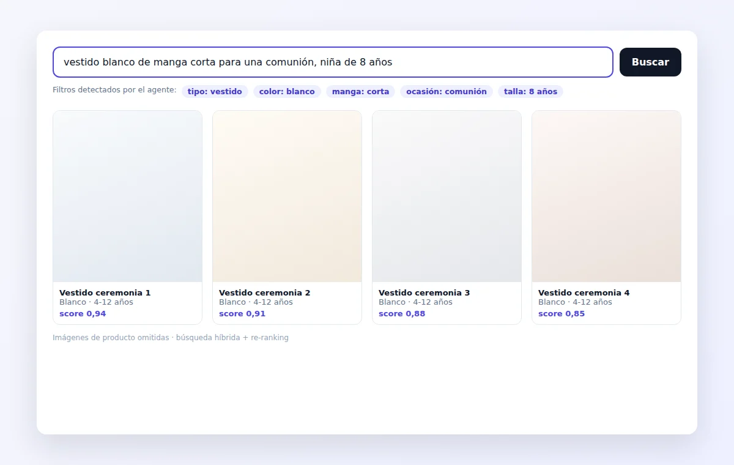Click the 'score 0,85' value
This screenshot has width=734, height=465.
[562, 314]
